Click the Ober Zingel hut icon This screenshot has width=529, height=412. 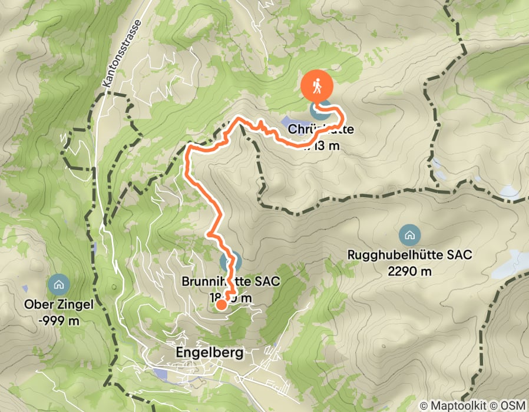59,285
